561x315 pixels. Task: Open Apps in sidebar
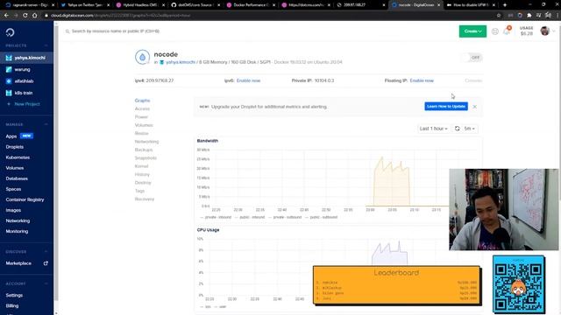11,136
